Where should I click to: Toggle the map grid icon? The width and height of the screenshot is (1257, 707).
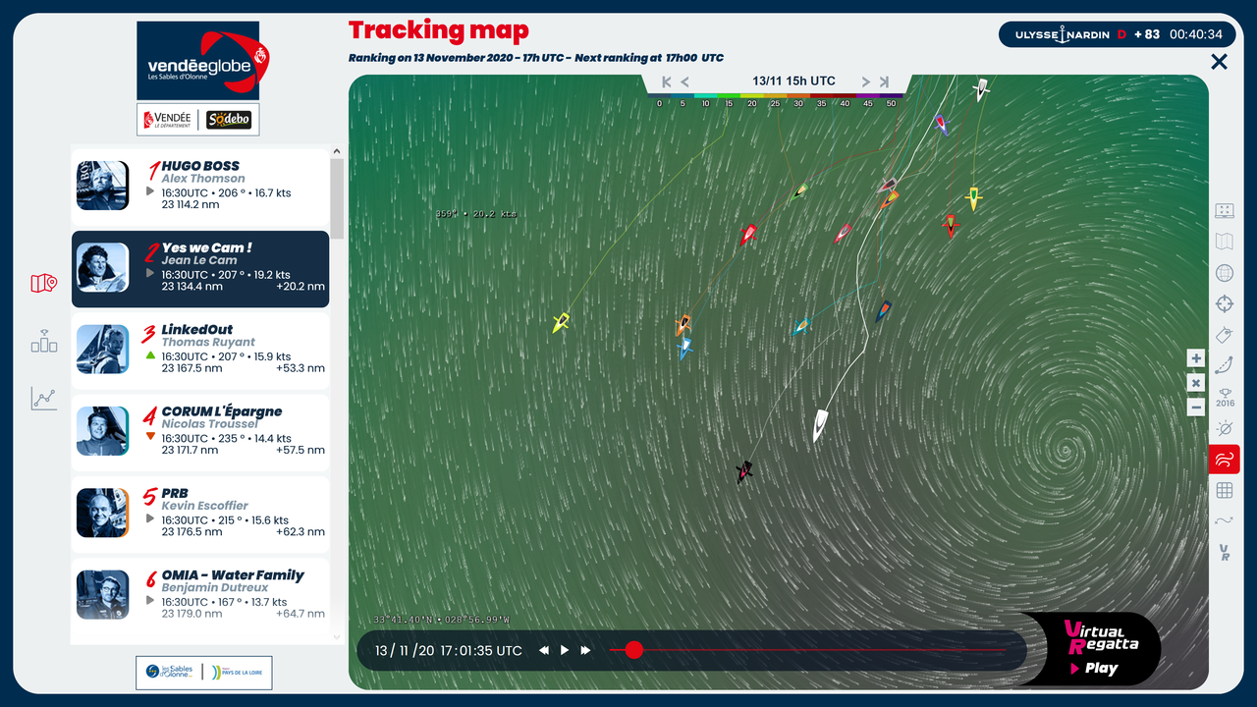(x=1224, y=490)
